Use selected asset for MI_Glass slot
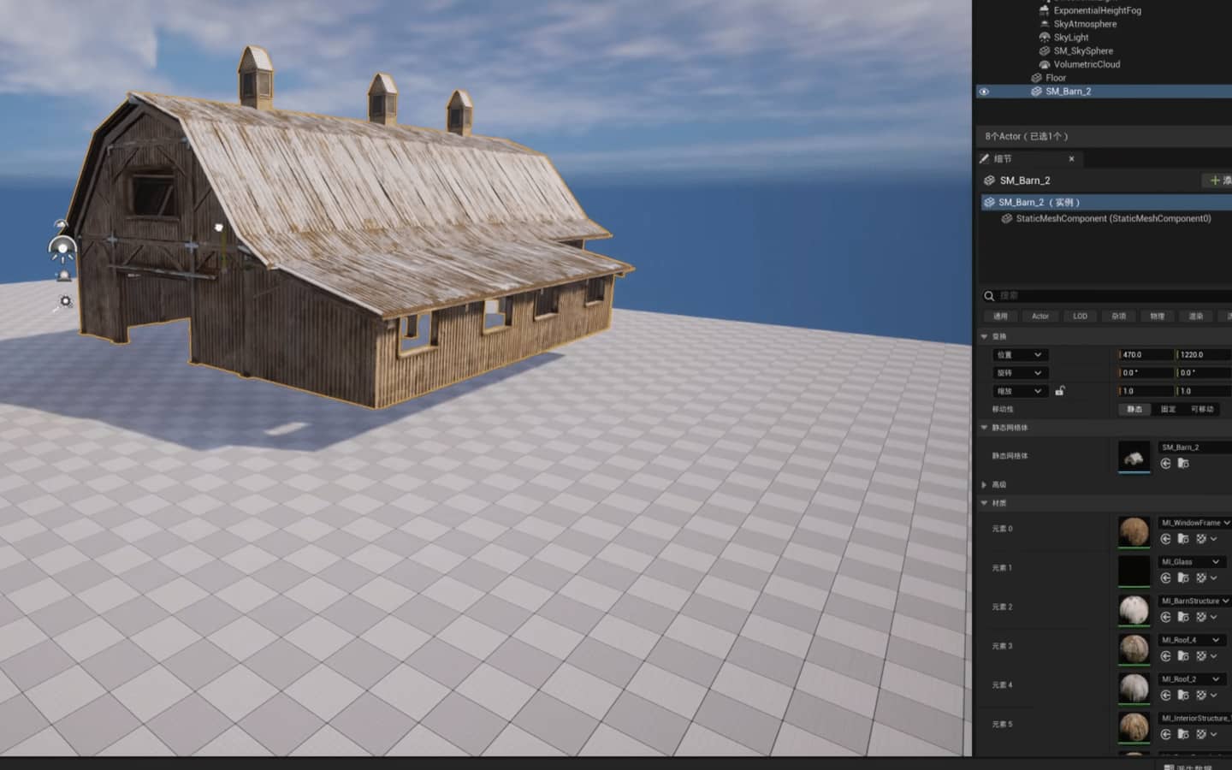 (1165, 577)
